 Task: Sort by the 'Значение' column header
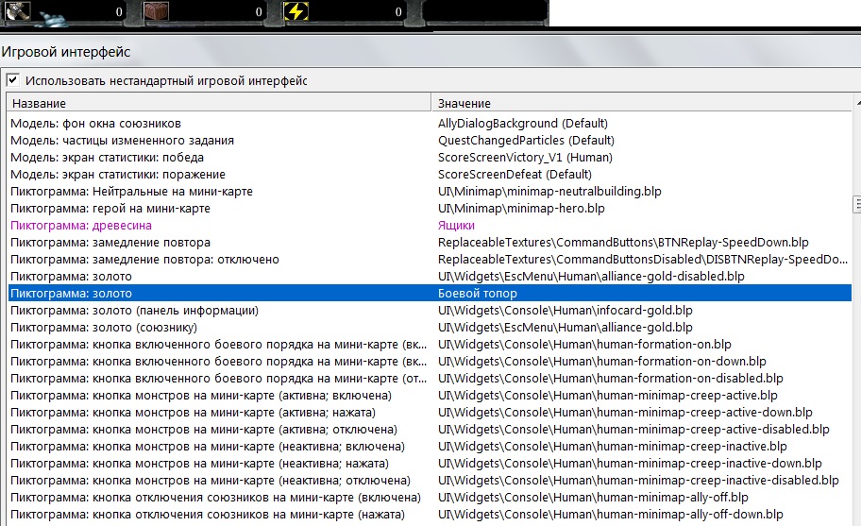pos(641,103)
